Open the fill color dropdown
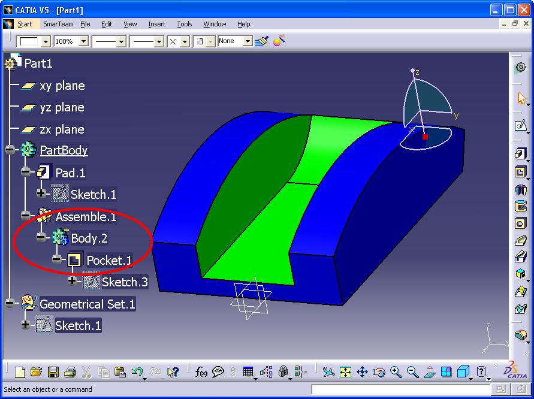This screenshot has height=399, width=534. (x=46, y=41)
